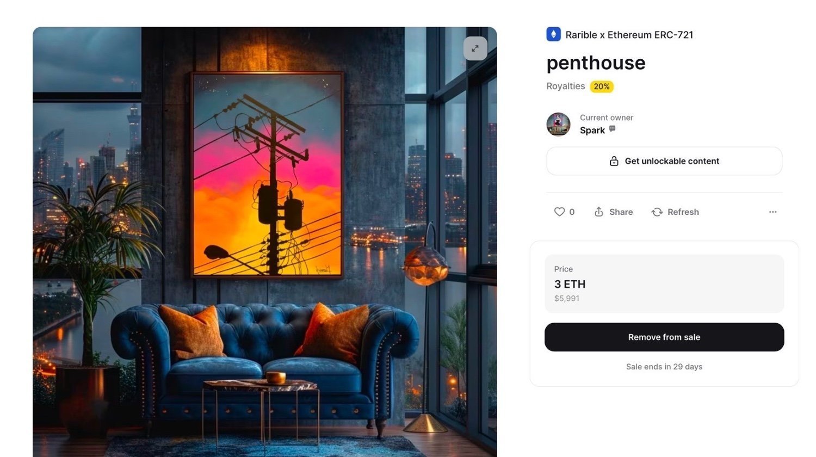Like the NFT with heart icon
The image size is (816, 457).
(x=559, y=212)
